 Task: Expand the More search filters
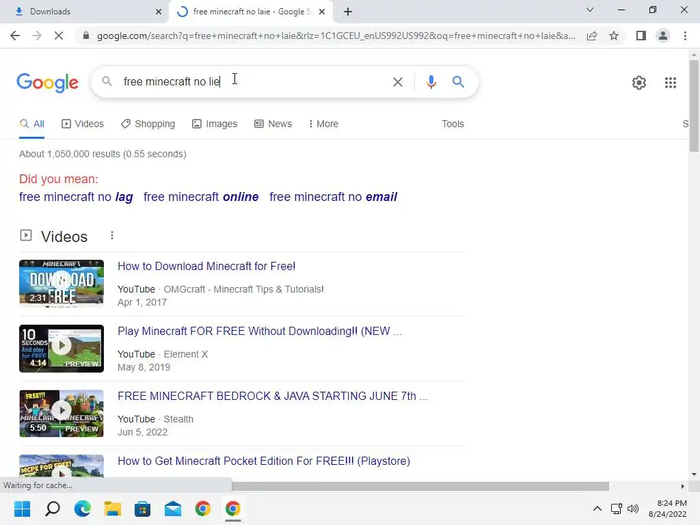coord(323,124)
